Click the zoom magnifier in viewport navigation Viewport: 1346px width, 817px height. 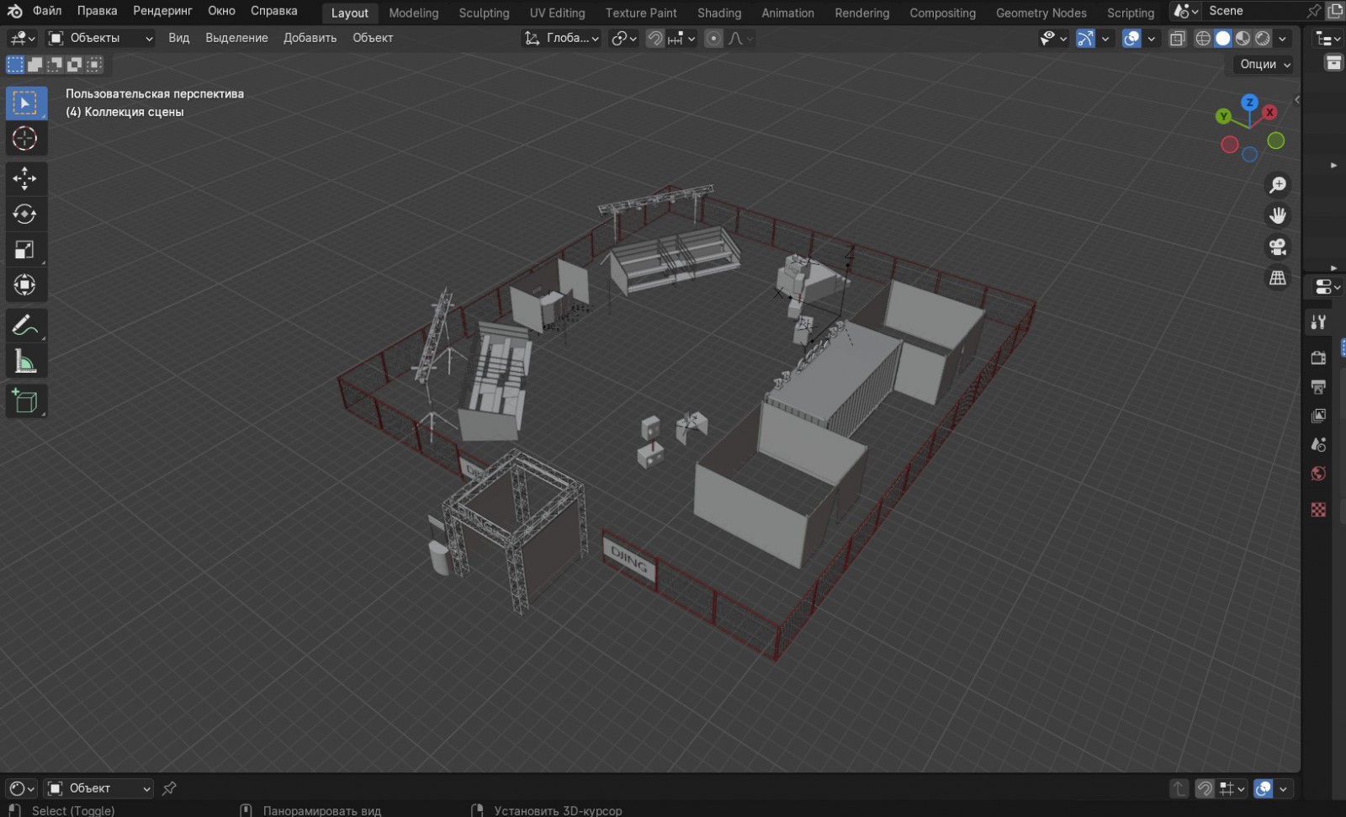pos(1278,184)
